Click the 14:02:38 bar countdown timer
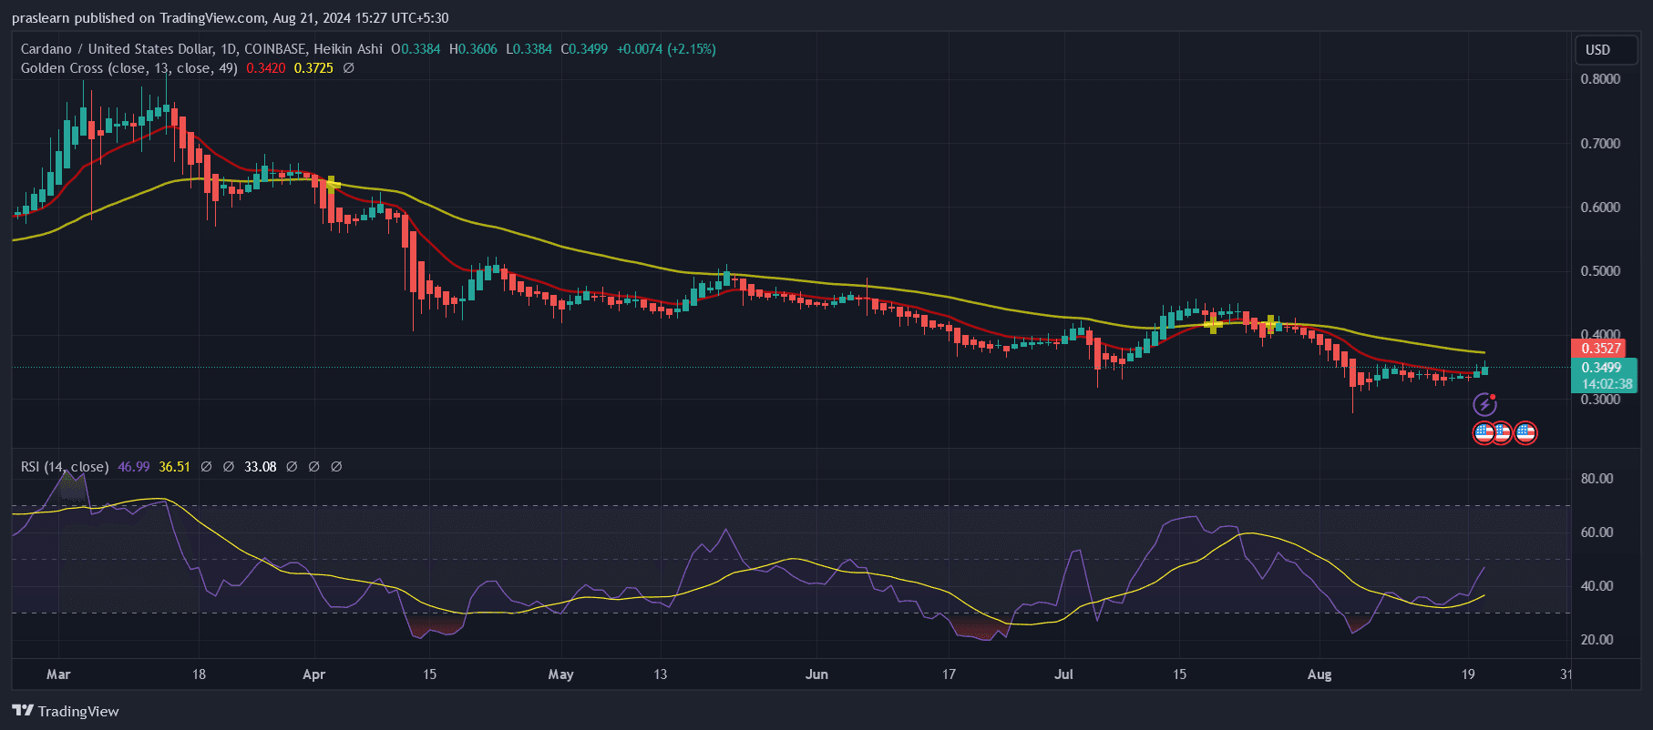1653x730 pixels. [x=1607, y=384]
